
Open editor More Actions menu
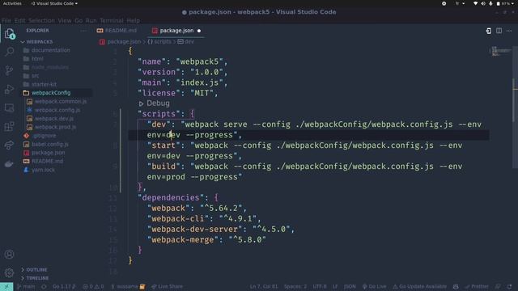click(509, 31)
